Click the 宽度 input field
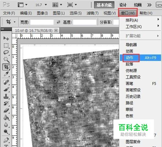The height and width of the screenshot is (147, 162). pyautogui.click(x=42, y=22)
